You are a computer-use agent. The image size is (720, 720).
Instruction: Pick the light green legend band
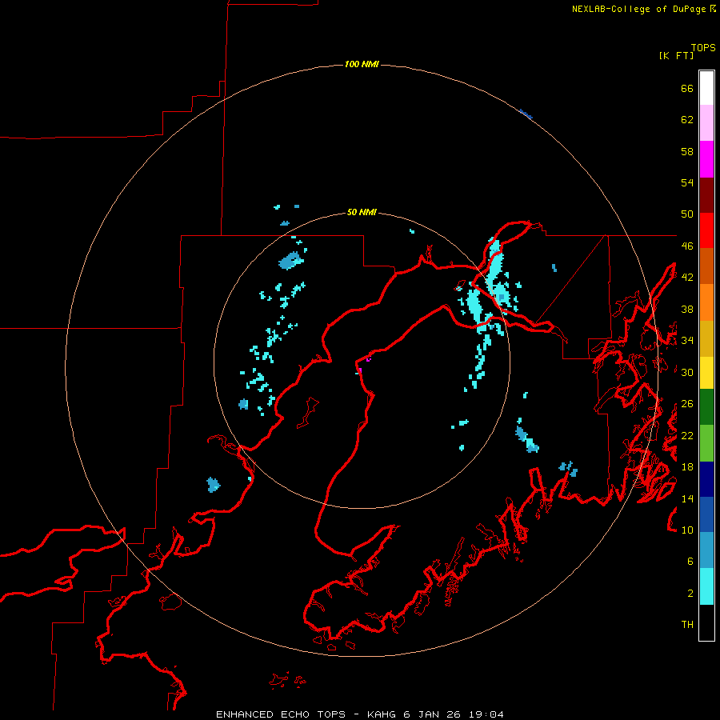pyautogui.click(x=706, y=443)
